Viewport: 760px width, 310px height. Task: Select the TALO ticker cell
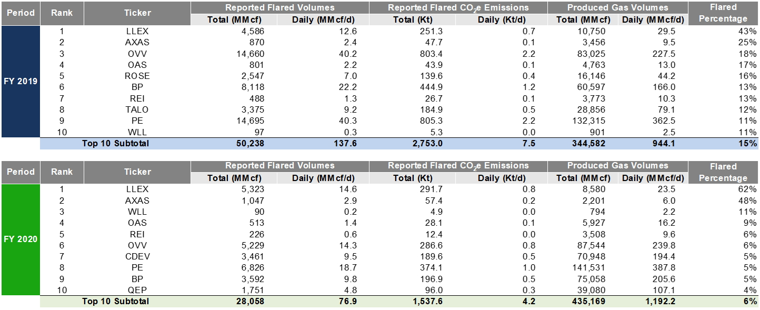137,109
